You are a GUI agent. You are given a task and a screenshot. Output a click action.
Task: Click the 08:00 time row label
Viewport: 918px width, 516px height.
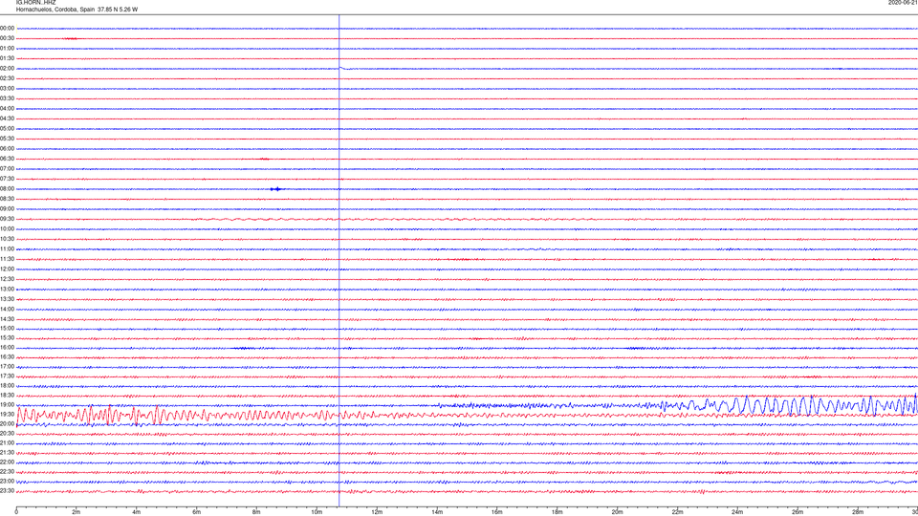click(7, 189)
